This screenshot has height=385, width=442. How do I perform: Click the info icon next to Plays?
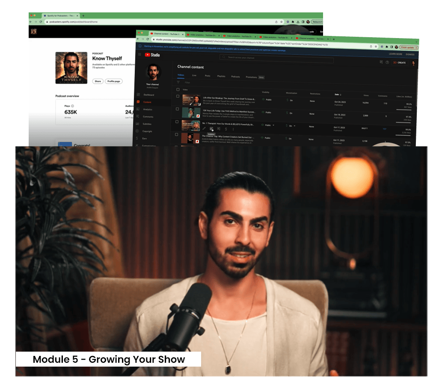coord(72,106)
